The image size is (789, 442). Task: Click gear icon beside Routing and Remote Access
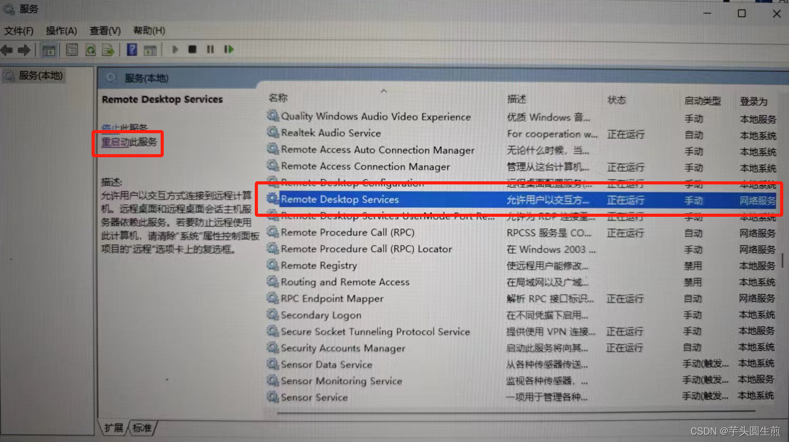(x=273, y=282)
